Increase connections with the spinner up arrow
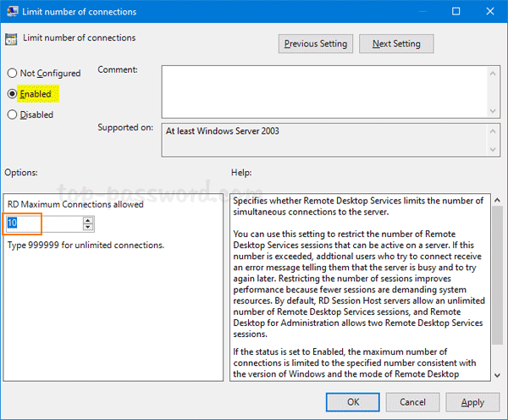Screen dimensions: 508x420 (x=88, y=220)
